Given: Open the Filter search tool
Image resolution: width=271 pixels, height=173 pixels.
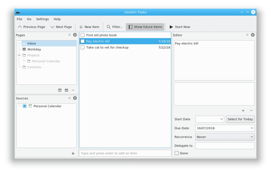Looking at the screenshot, I should [115, 27].
